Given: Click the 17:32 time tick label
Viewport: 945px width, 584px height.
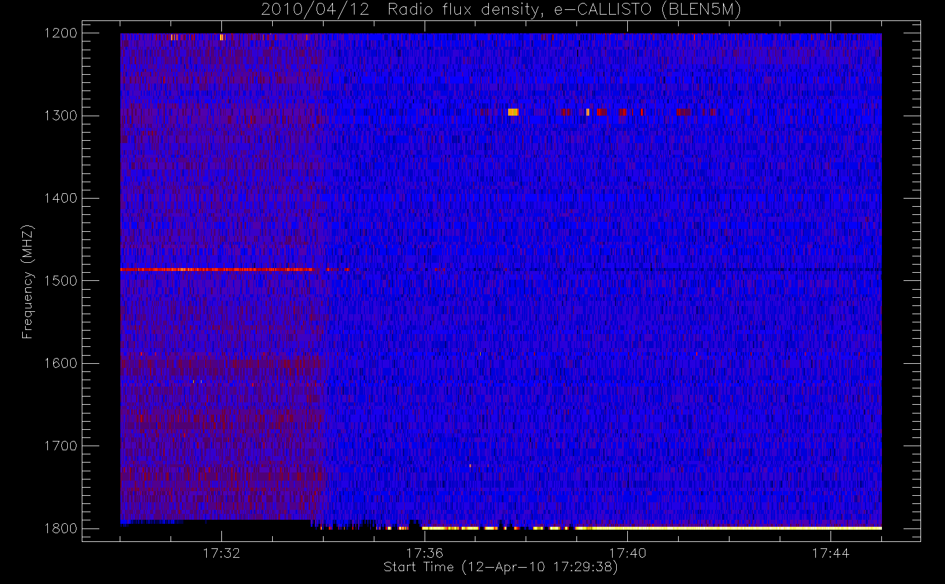Looking at the screenshot, I should 221,553.
